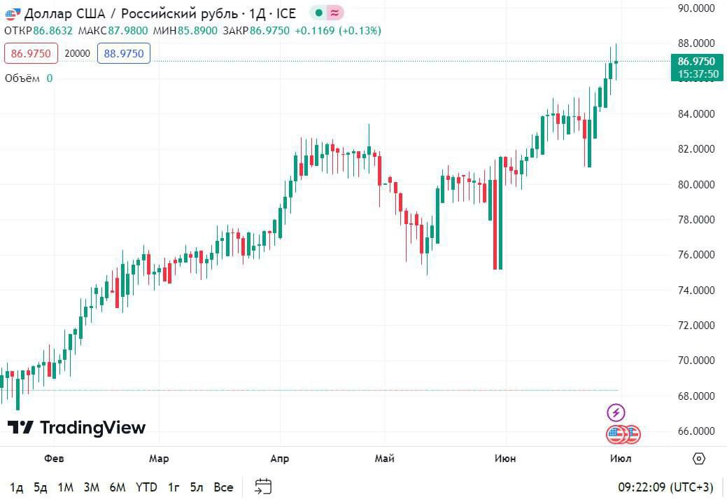727x502 pixels.
Task: Click the US flag economic event icon
Action: (x=616, y=435)
